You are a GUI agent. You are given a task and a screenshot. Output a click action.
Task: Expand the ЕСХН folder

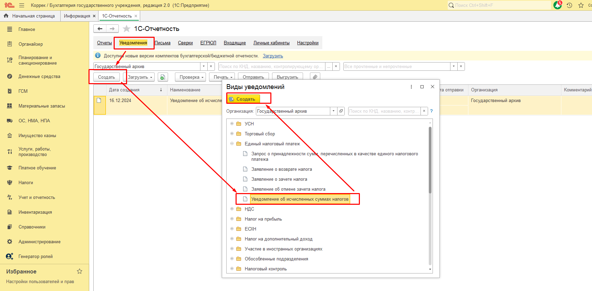click(232, 229)
